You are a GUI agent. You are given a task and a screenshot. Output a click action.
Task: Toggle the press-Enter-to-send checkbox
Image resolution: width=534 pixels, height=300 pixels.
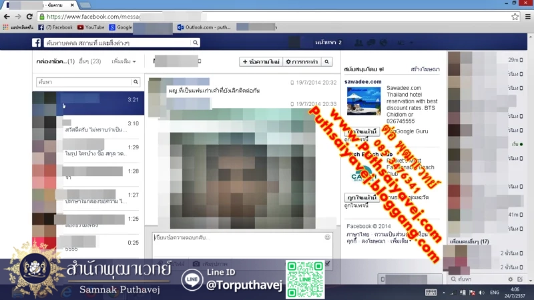pyautogui.click(x=327, y=263)
